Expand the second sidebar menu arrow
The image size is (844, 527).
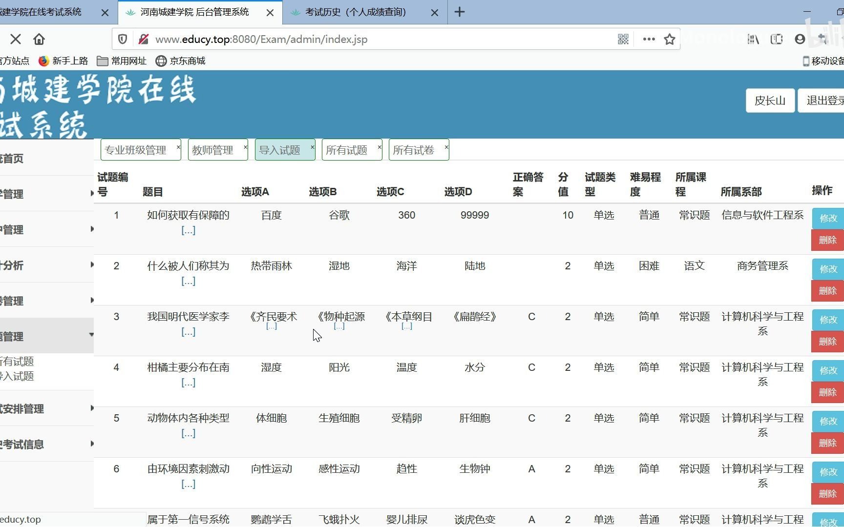click(92, 193)
